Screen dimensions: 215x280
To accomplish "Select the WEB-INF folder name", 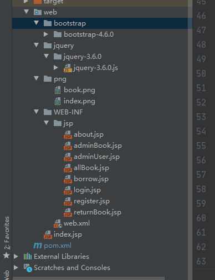I will click(x=68, y=112).
